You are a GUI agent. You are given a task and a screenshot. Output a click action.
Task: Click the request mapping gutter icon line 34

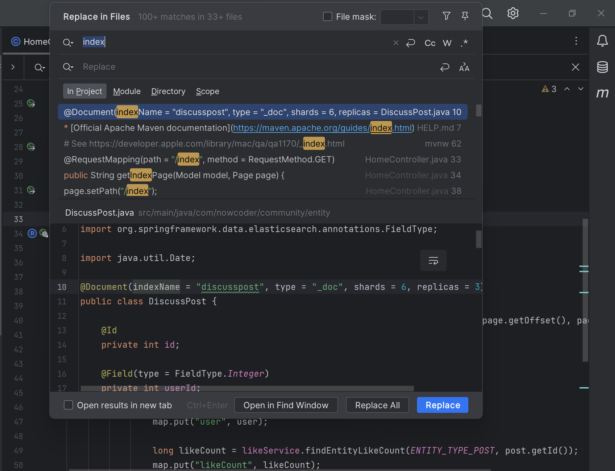click(x=32, y=233)
